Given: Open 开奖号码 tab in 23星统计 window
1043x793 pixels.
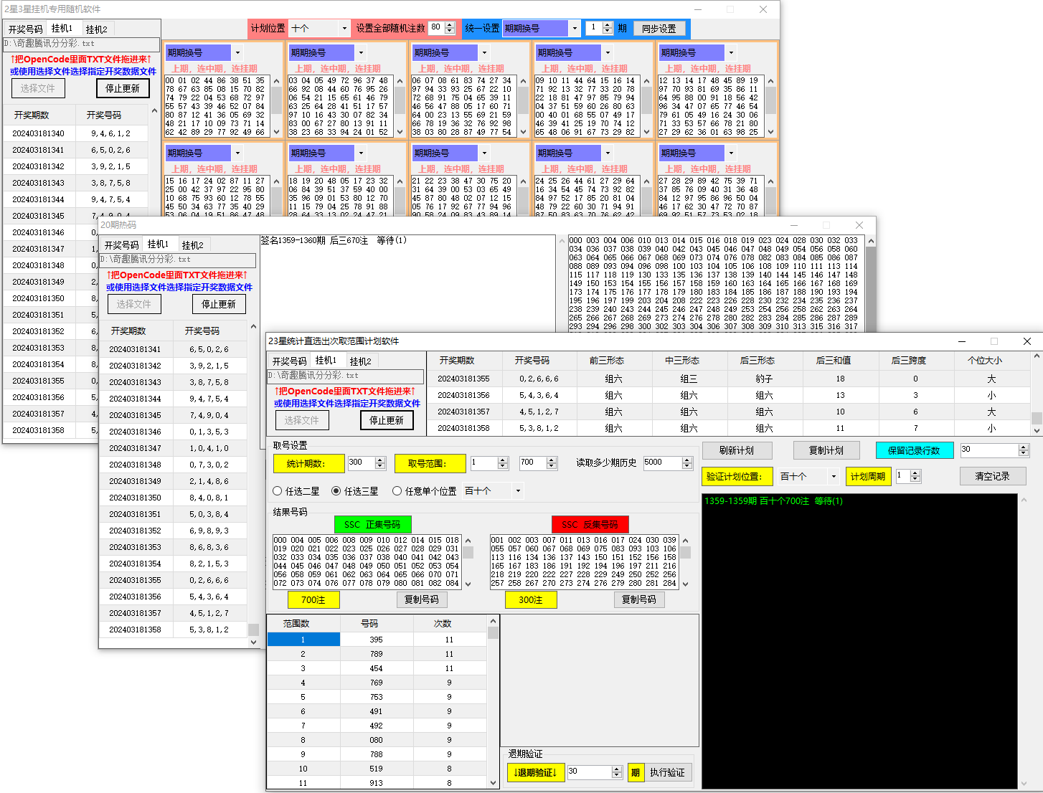Looking at the screenshot, I should [x=289, y=361].
